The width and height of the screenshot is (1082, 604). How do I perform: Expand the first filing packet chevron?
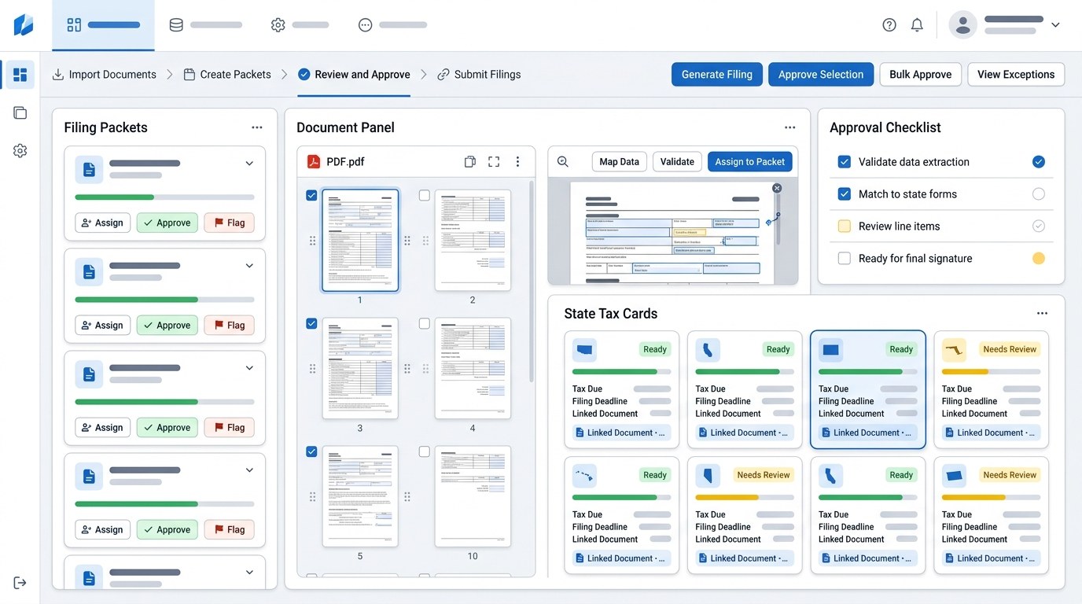249,164
